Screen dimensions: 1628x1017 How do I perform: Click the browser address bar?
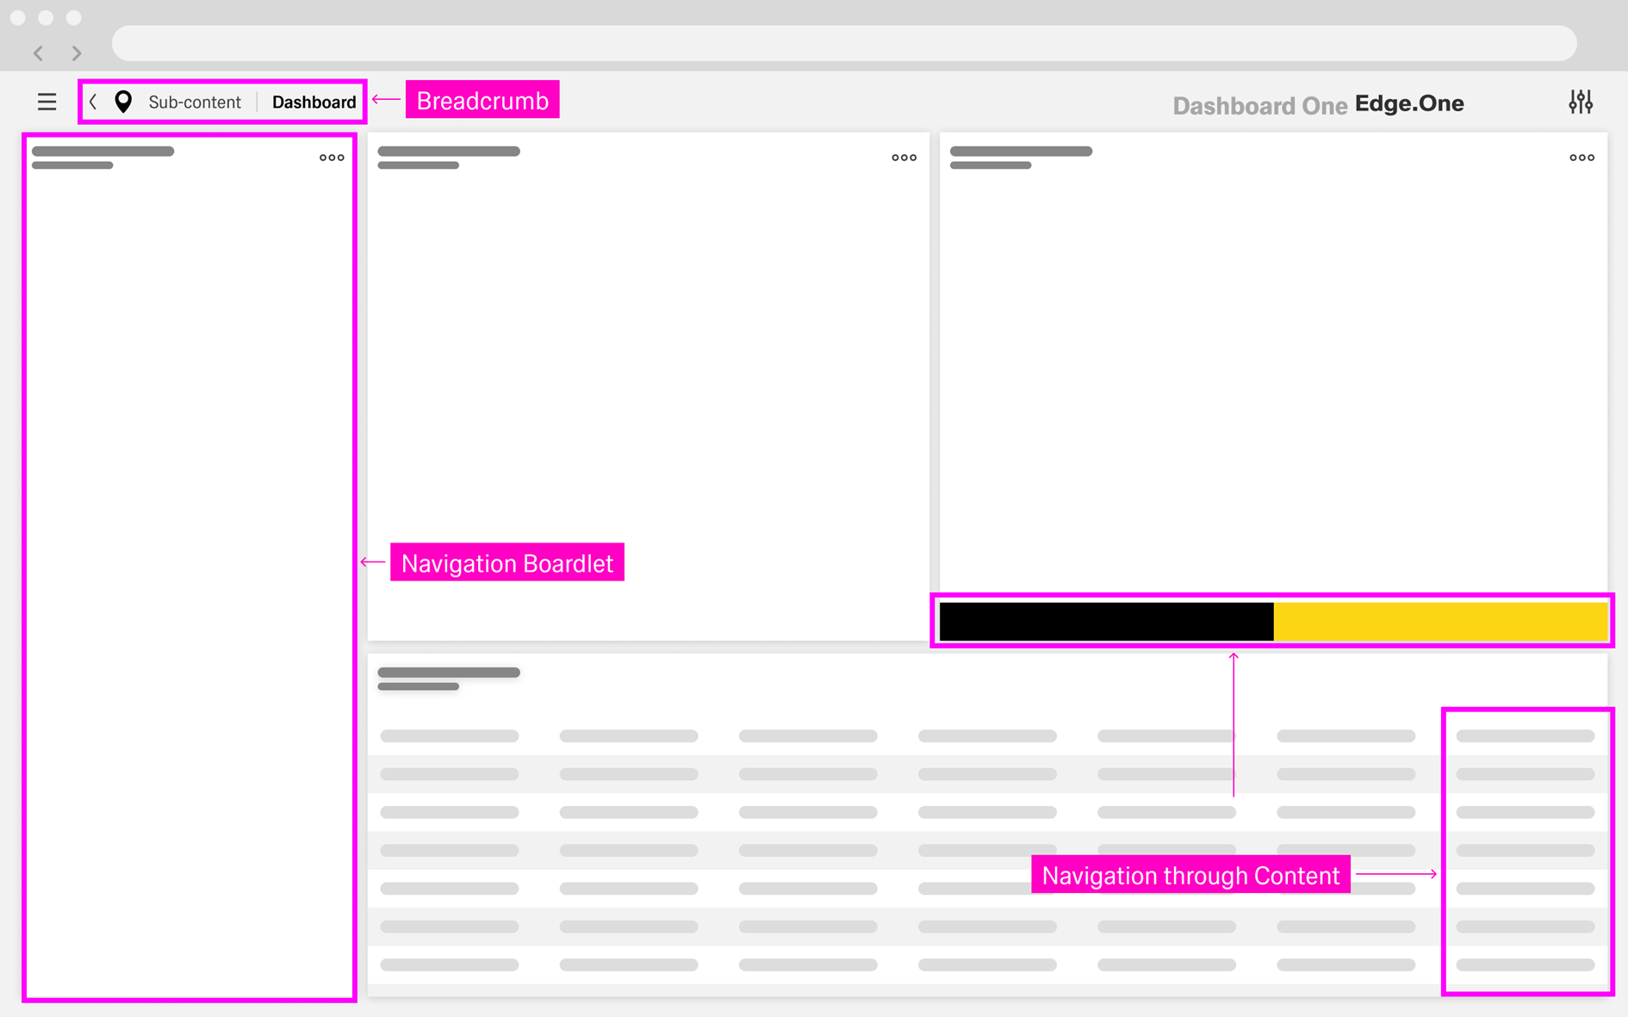pyautogui.click(x=844, y=43)
